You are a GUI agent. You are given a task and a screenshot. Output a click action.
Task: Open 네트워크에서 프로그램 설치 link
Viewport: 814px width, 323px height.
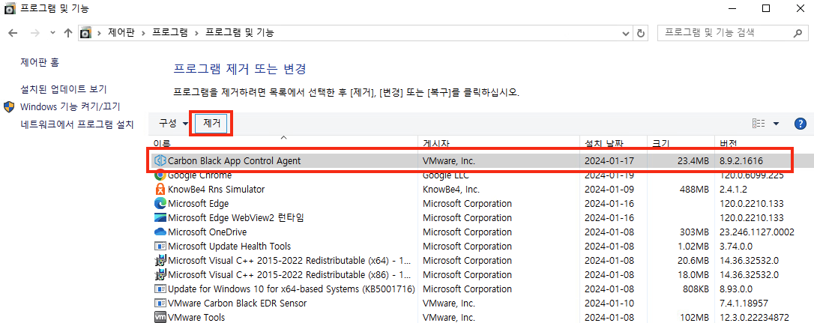click(x=77, y=124)
